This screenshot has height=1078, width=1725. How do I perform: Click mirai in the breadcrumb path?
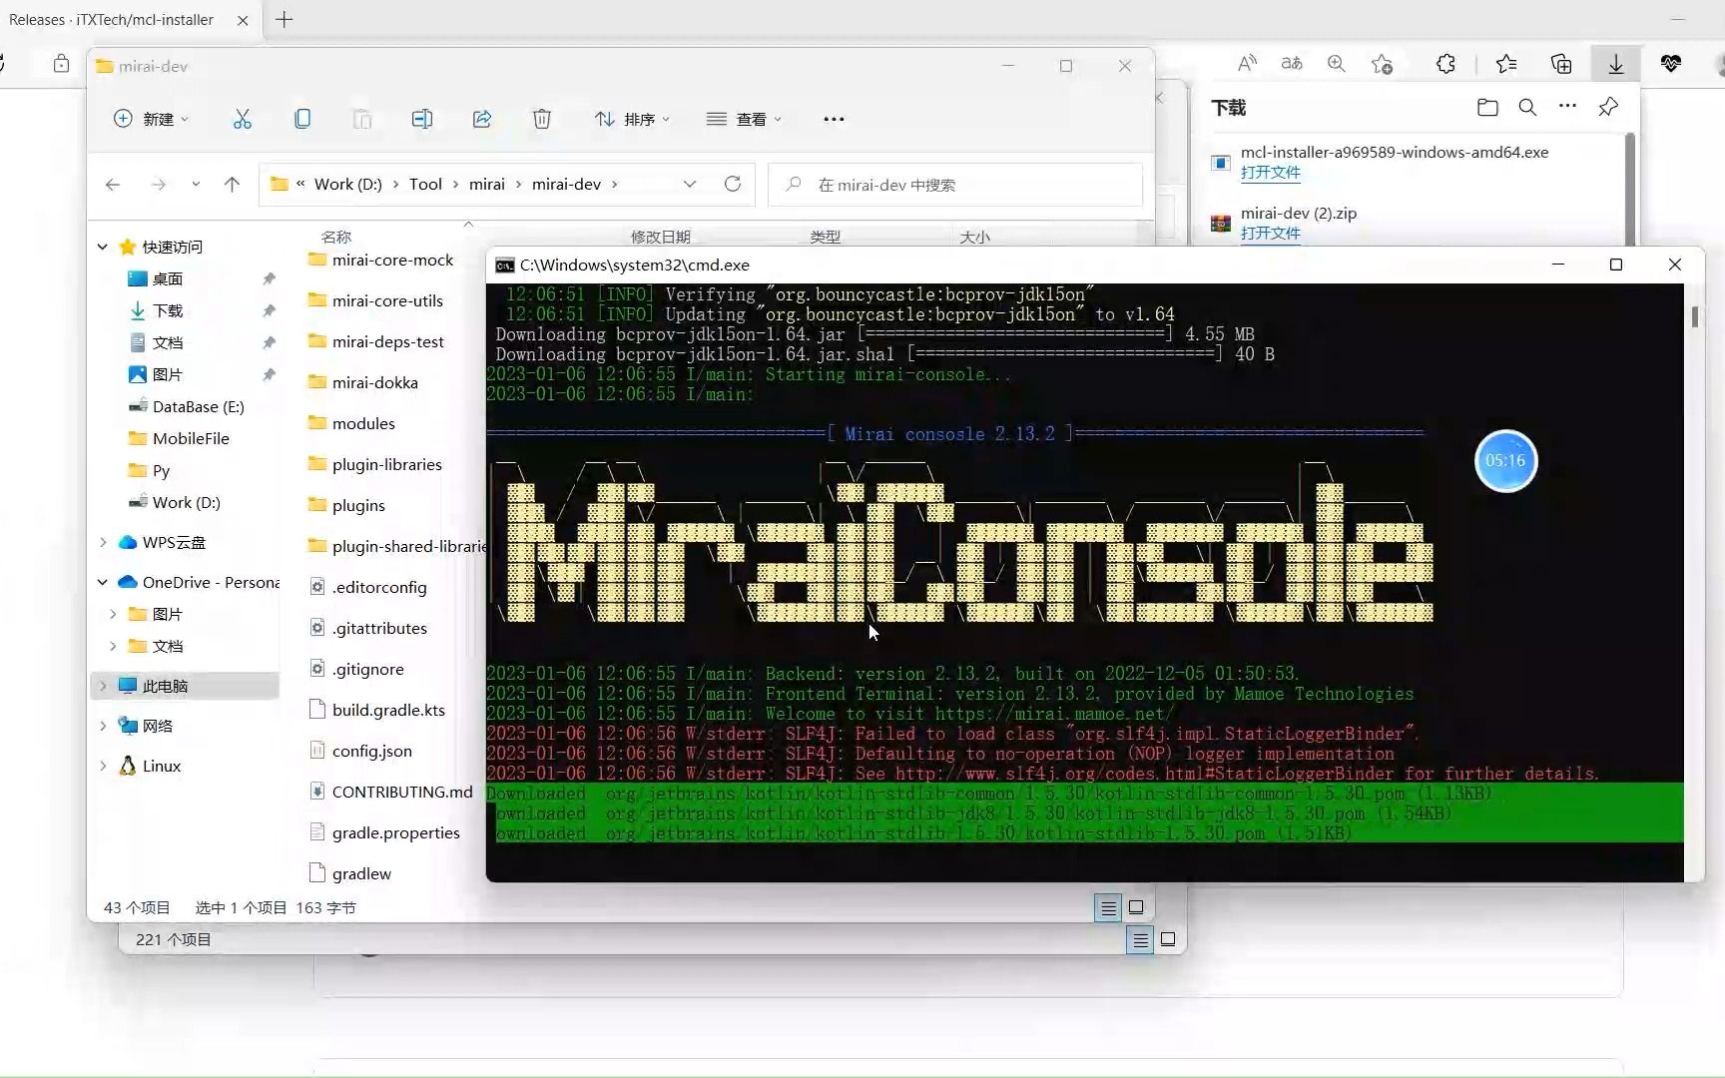point(487,184)
